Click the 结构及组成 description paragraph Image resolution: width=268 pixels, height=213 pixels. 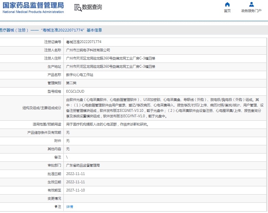coord(165,108)
